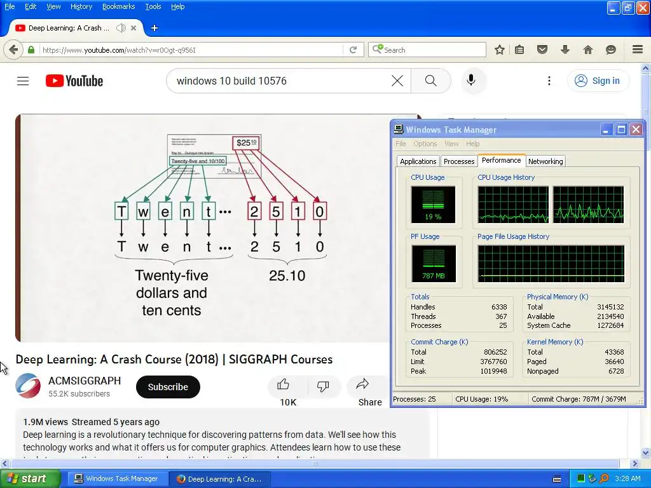The width and height of the screenshot is (651, 488).
Task: Open a new tab with the plus button
Action: [154, 28]
